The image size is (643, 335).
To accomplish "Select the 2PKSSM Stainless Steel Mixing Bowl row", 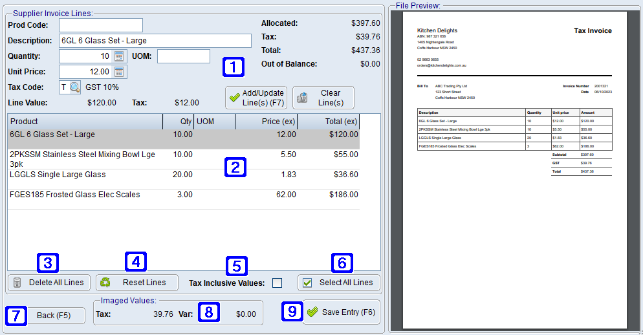I will point(84,159).
